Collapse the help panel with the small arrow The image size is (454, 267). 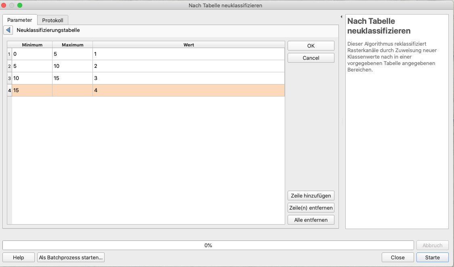coord(341,17)
